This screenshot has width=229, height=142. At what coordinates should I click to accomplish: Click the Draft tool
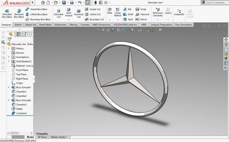click(128, 14)
